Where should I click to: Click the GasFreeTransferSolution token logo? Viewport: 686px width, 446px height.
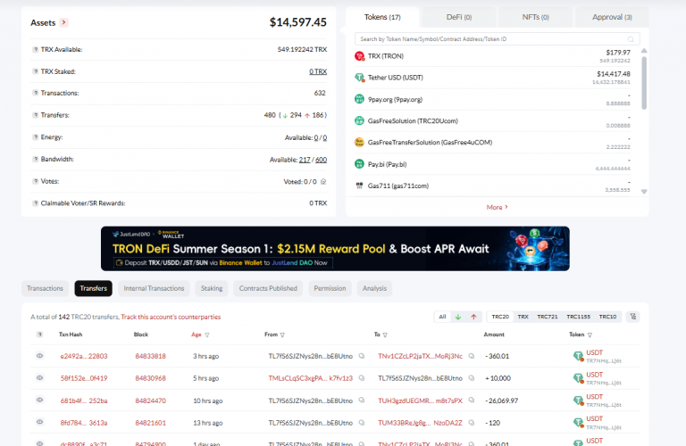pos(359,142)
